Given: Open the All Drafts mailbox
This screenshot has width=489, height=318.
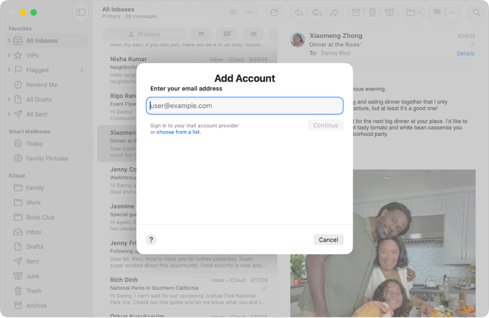Looking at the screenshot, I should tap(47, 99).
